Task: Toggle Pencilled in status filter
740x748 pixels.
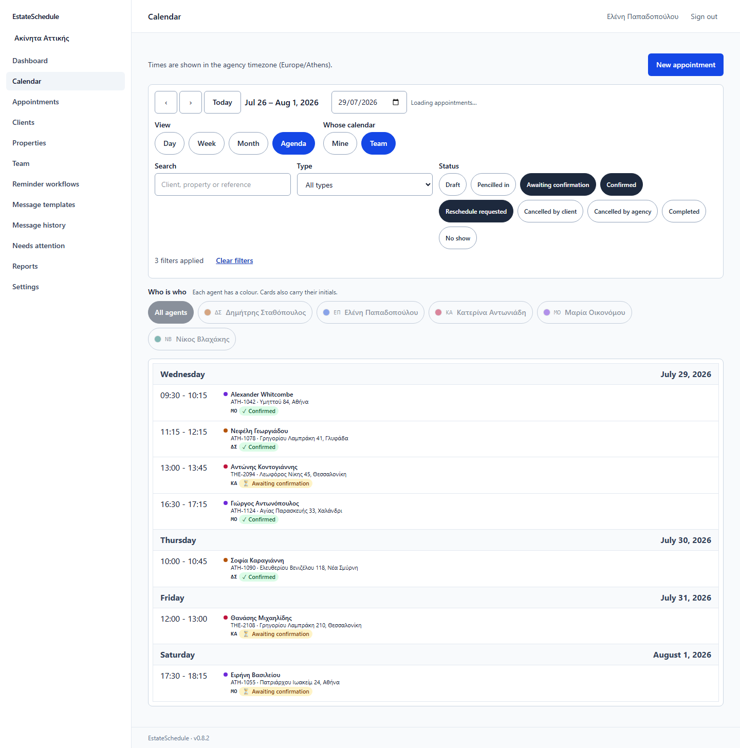Action: tap(493, 184)
